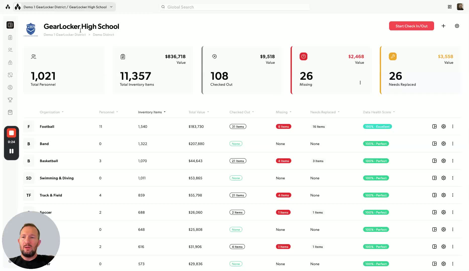Open the Total Personnel card
The image size is (469, 271).
64,70
